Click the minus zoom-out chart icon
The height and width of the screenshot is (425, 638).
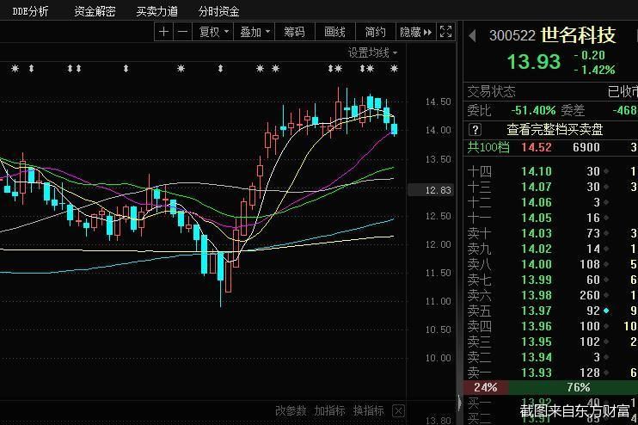tap(182, 32)
